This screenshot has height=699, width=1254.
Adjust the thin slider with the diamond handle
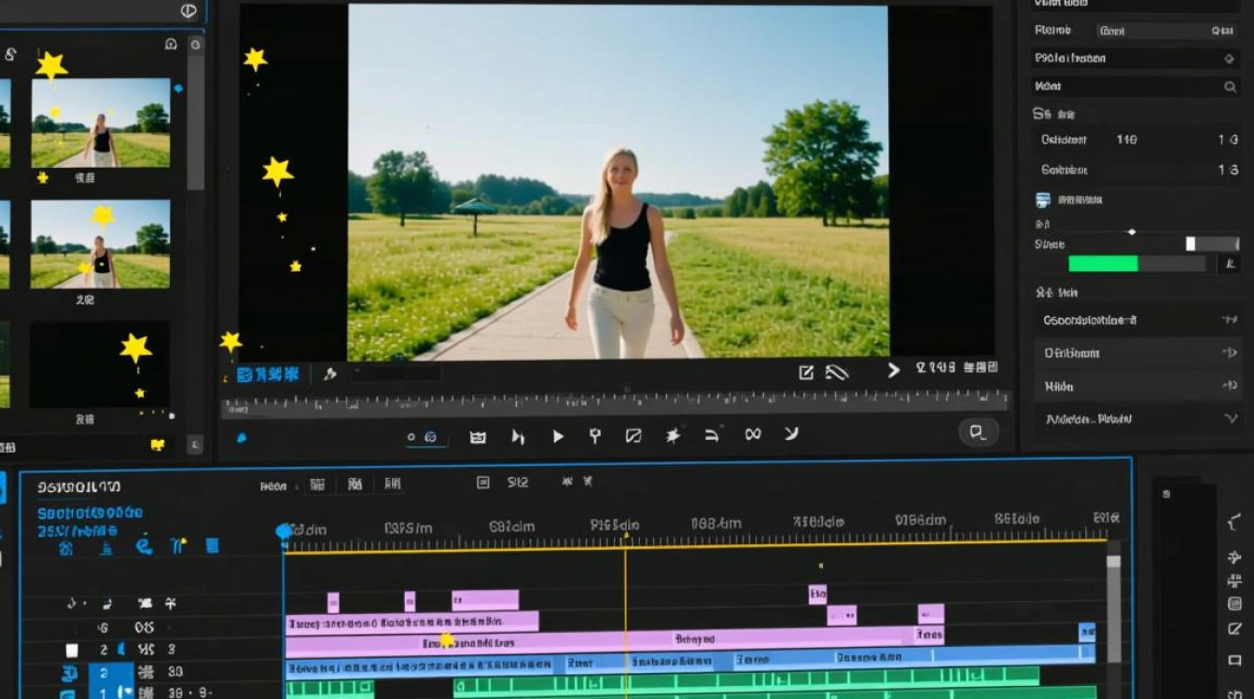pos(1132,231)
